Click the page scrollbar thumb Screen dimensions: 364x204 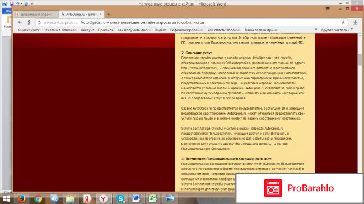360,60
